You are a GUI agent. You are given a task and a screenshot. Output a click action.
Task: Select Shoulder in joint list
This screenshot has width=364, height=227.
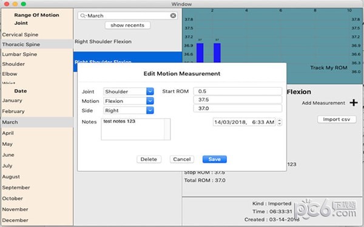coord(37,64)
